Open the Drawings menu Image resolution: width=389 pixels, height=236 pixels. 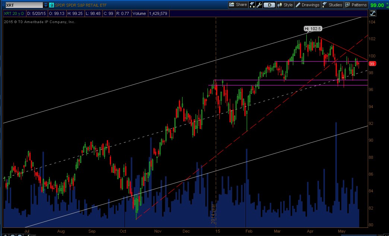pyautogui.click(x=308, y=5)
